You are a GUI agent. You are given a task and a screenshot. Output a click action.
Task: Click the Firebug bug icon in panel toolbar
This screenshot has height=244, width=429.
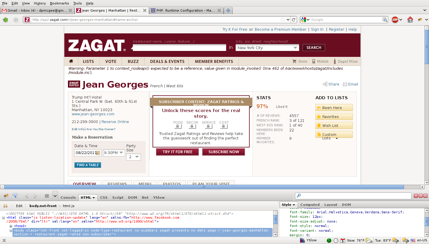(6, 196)
